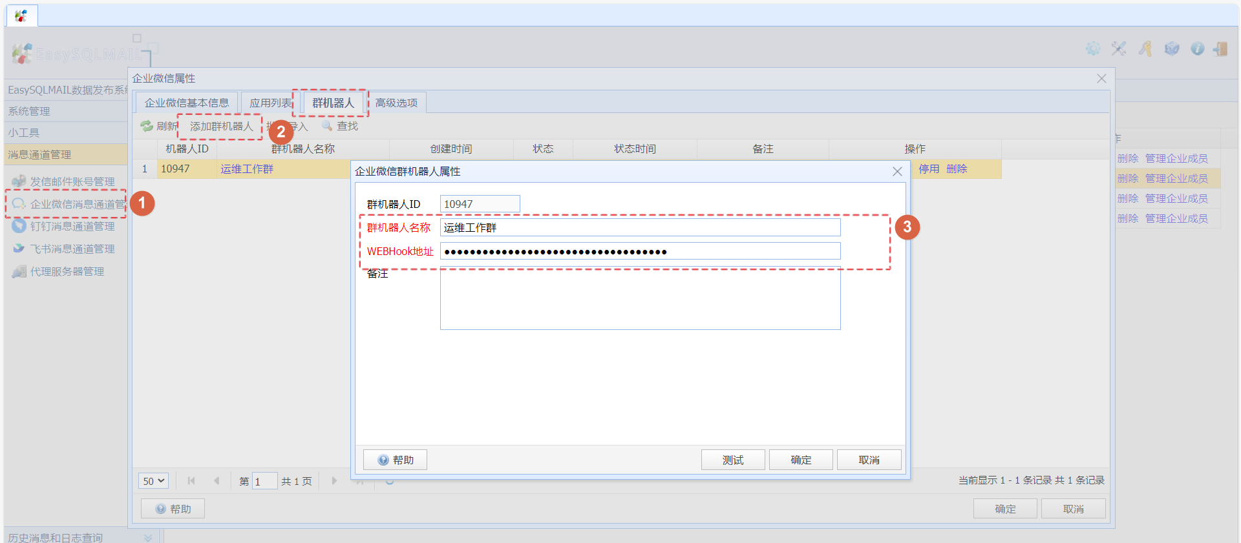The height and width of the screenshot is (543, 1241).
Task: Click 取消 in the robot properties dialog
Action: [869, 460]
